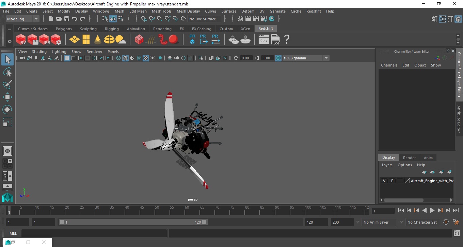Activate the Paint Selection tool

point(7,84)
